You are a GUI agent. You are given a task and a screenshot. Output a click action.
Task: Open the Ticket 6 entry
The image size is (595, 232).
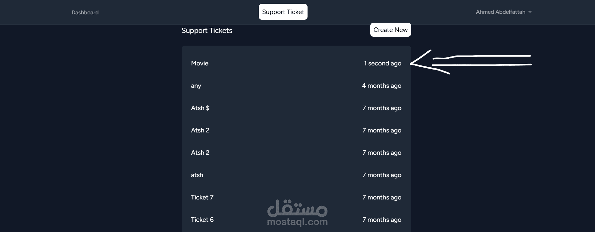click(202, 220)
